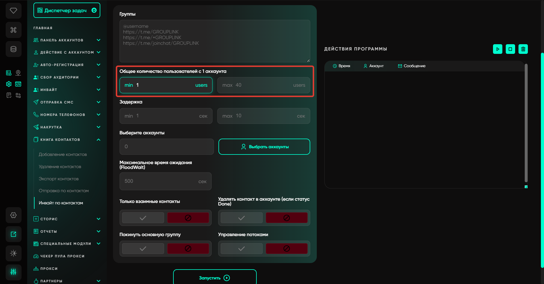Open the database icon in left sidebar
Screen dimensions: 544x284
(13, 49)
